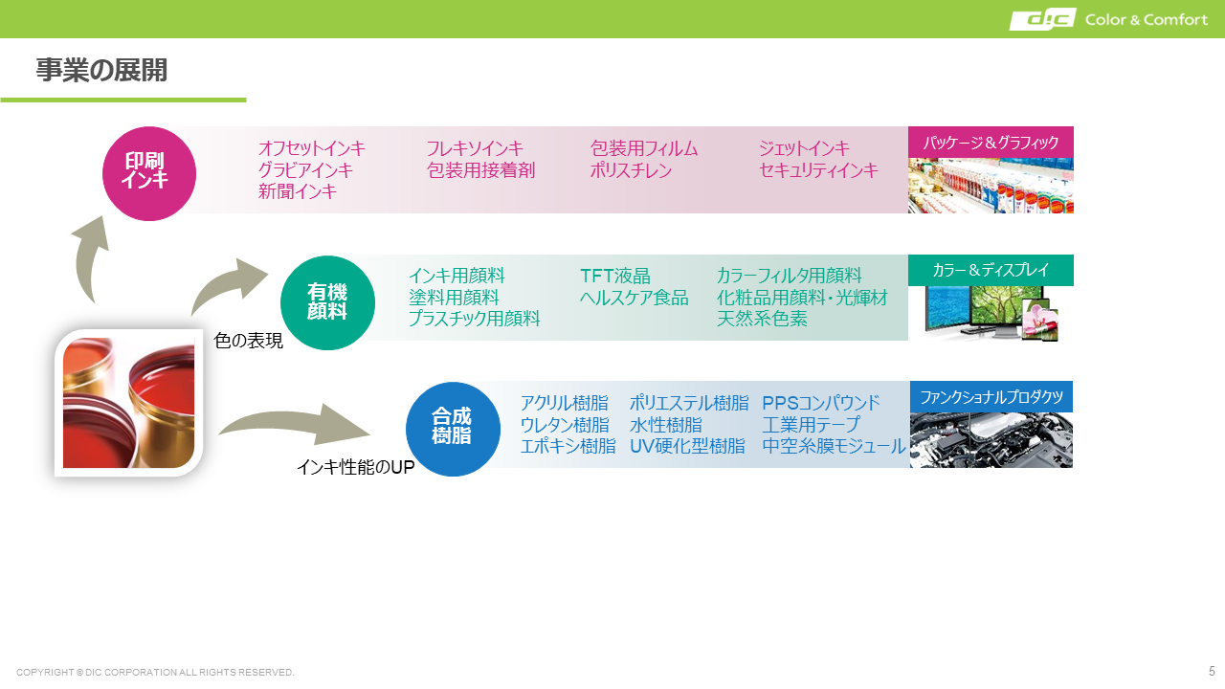This screenshot has width=1225, height=689.
Task: Click the text 化粧品用顔料・光輝材
Action: coord(803,298)
